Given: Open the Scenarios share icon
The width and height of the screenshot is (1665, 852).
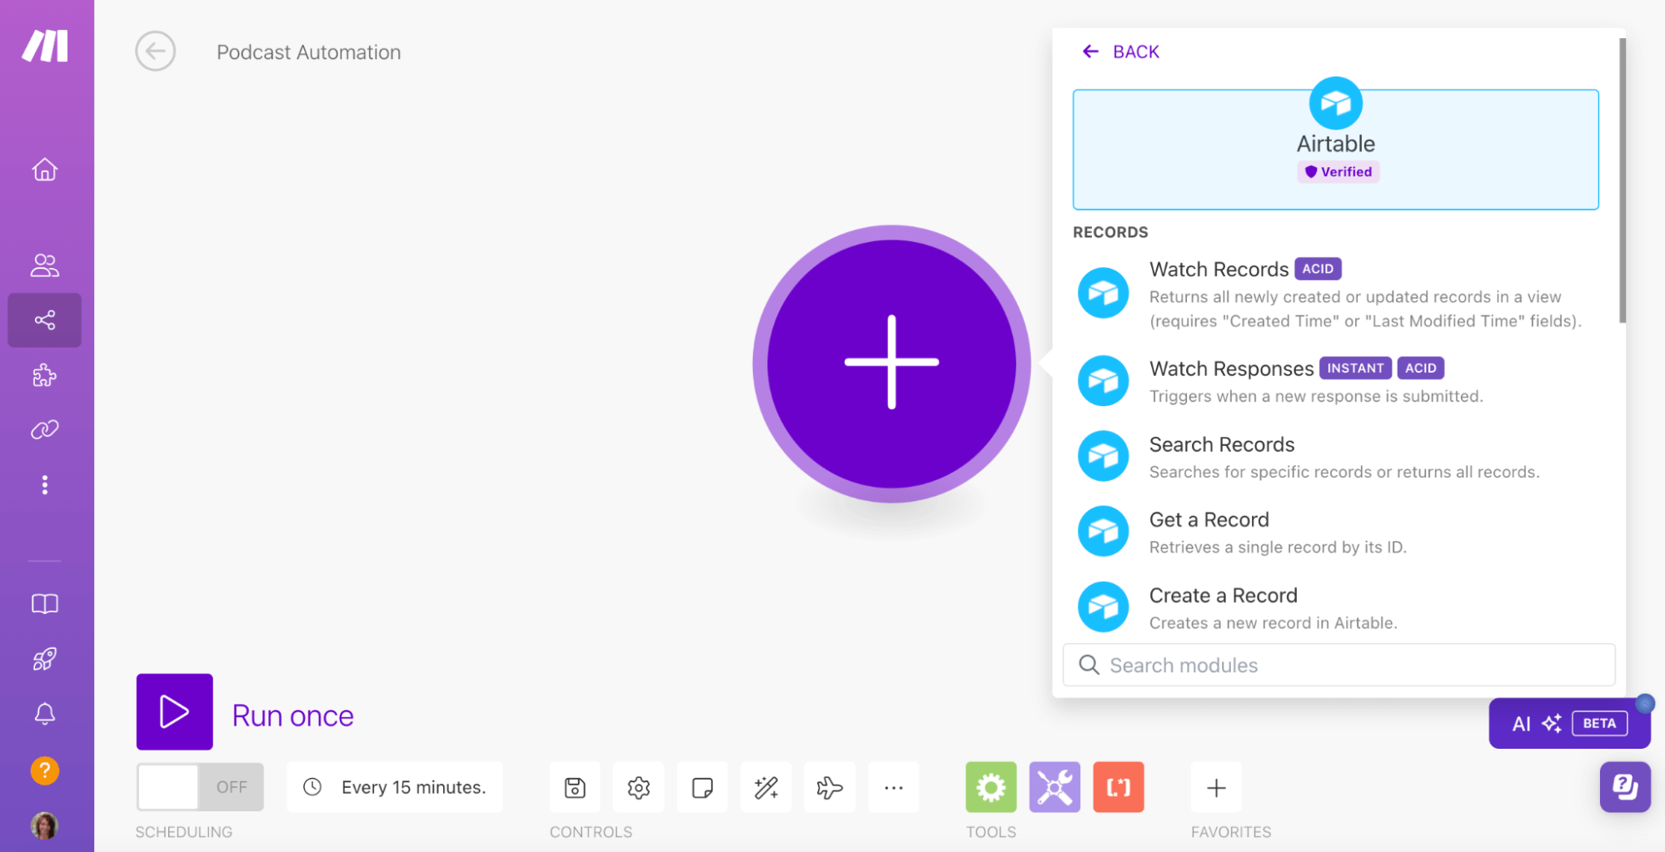Looking at the screenshot, I should pyautogui.click(x=45, y=320).
